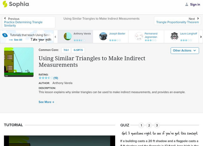Expand description with See More +

[x=46, y=102]
